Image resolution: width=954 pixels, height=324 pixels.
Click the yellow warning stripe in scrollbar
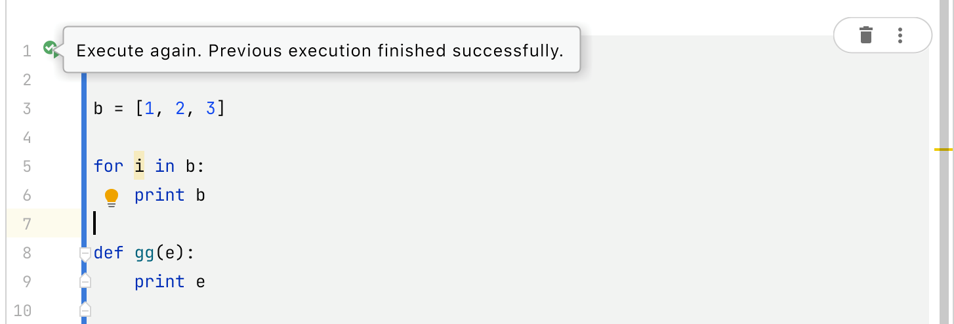(943, 150)
